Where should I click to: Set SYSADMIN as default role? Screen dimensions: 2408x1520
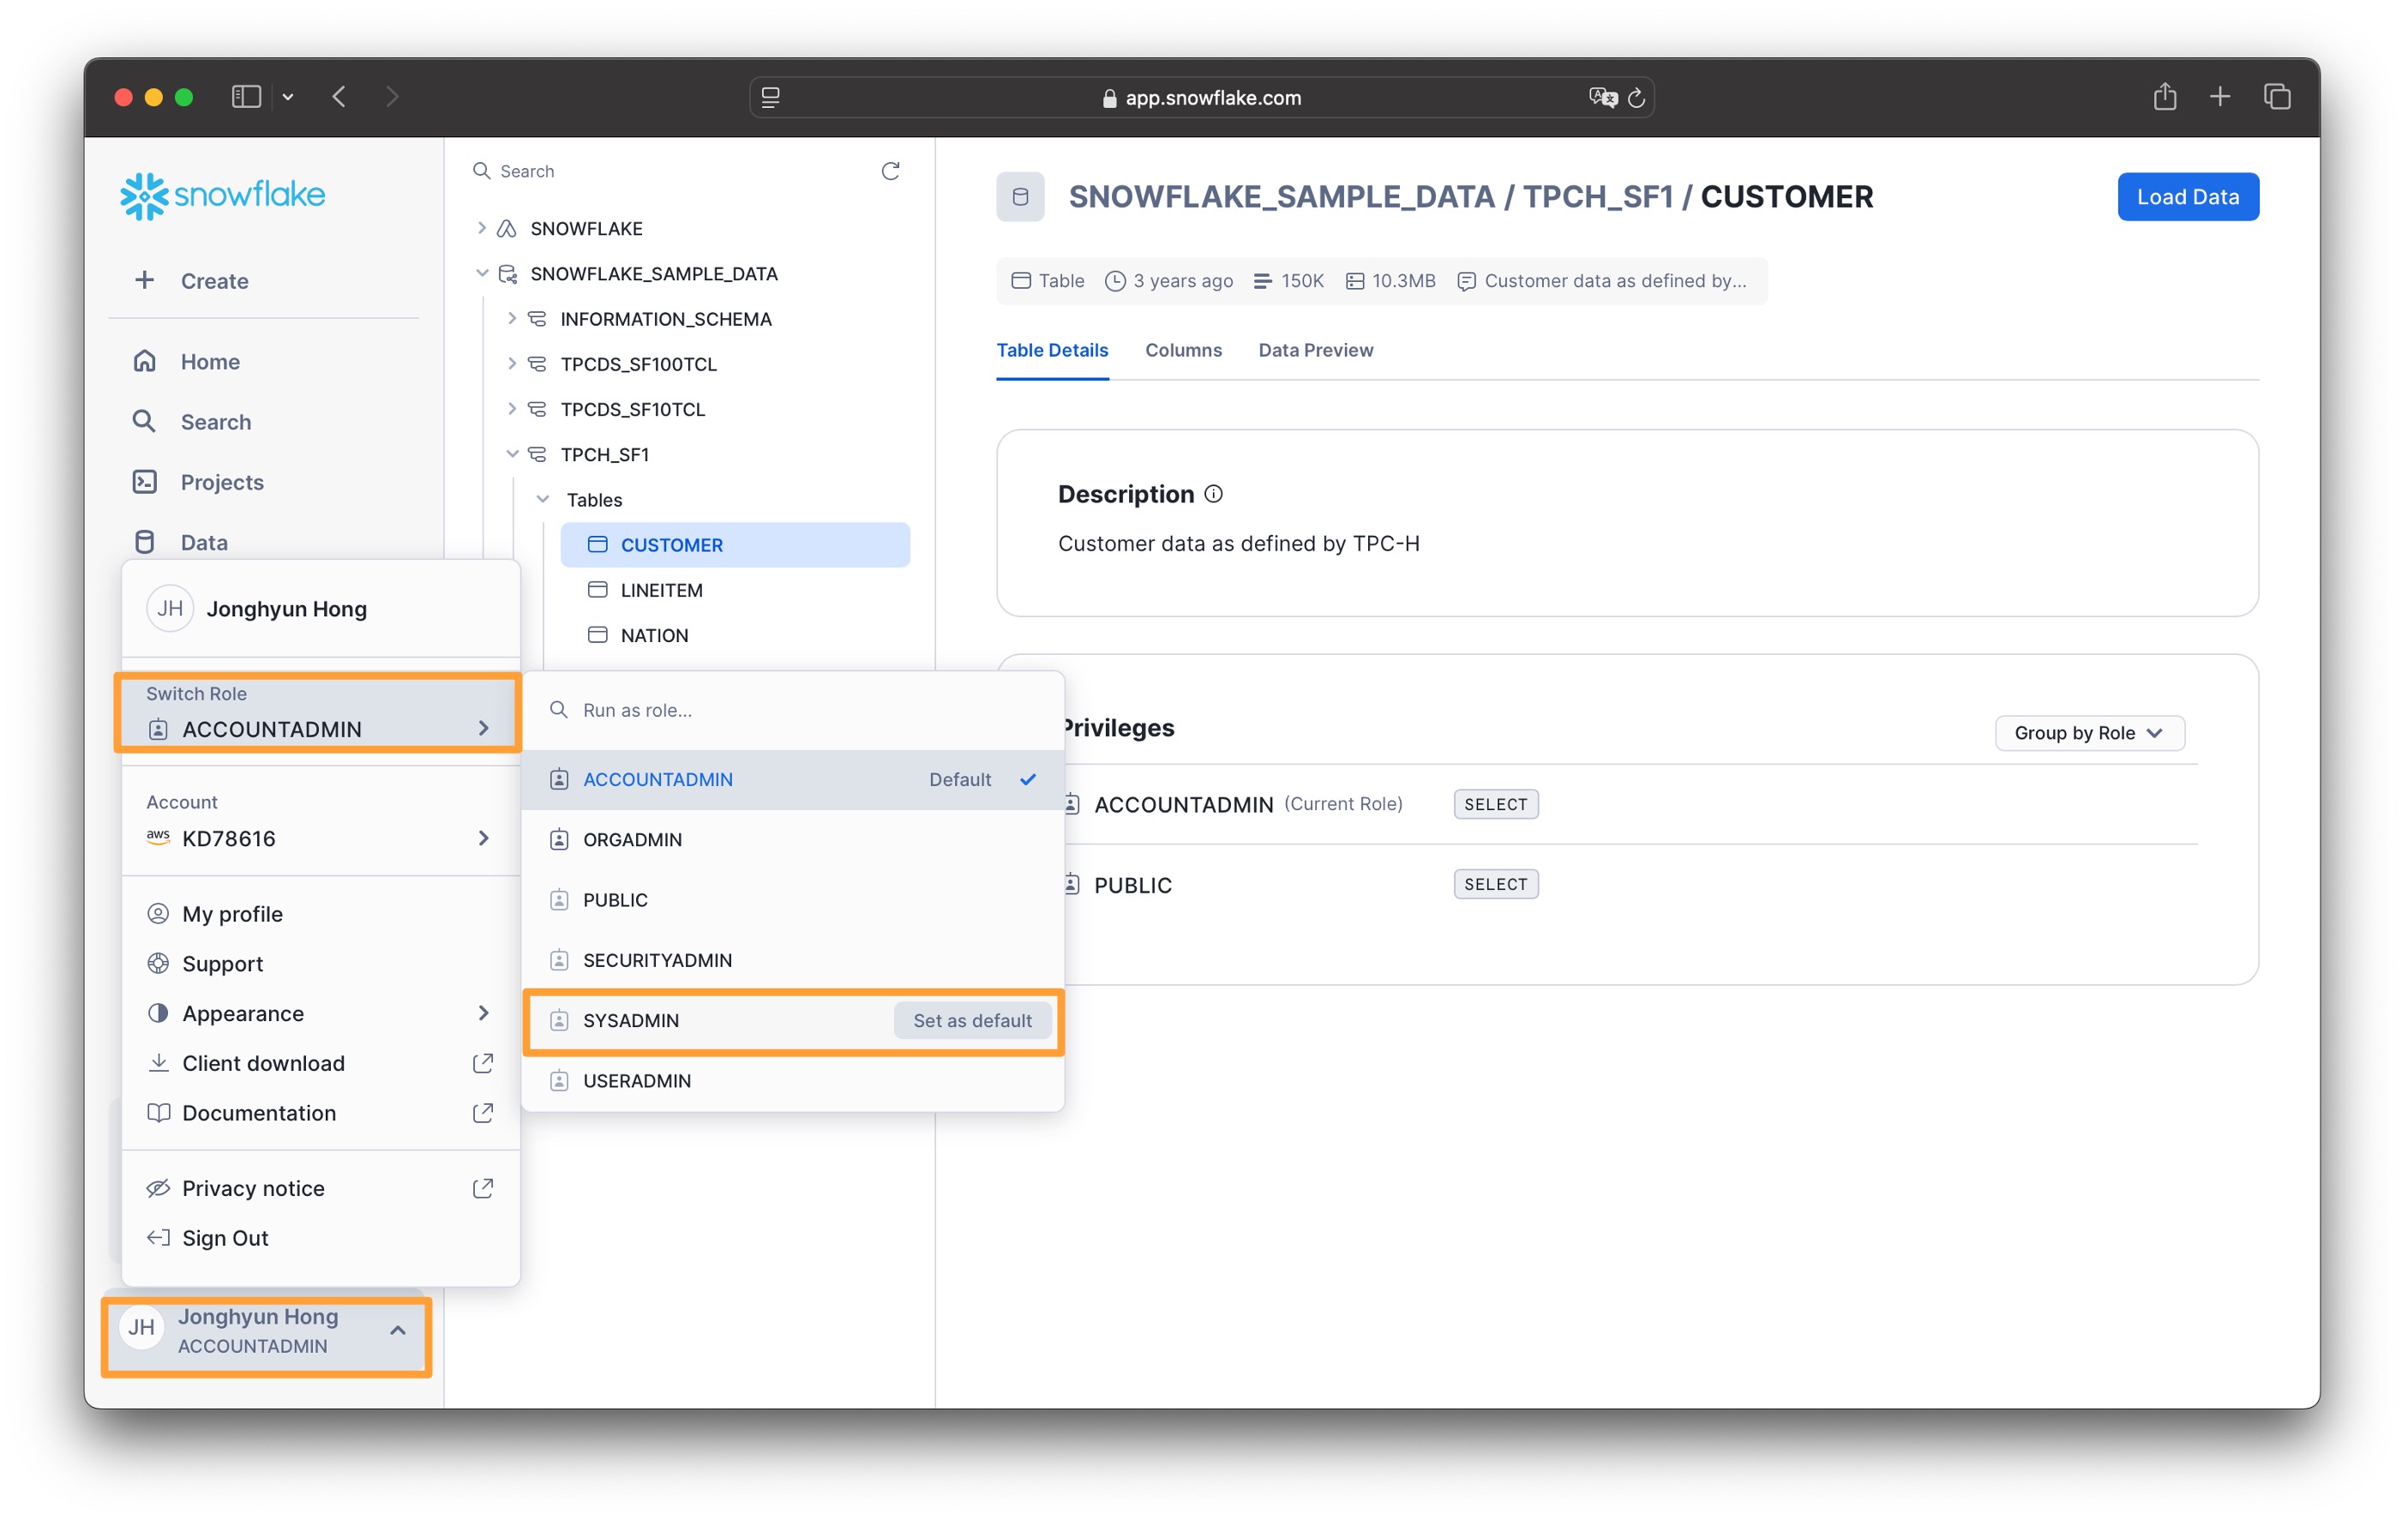[x=971, y=1020]
